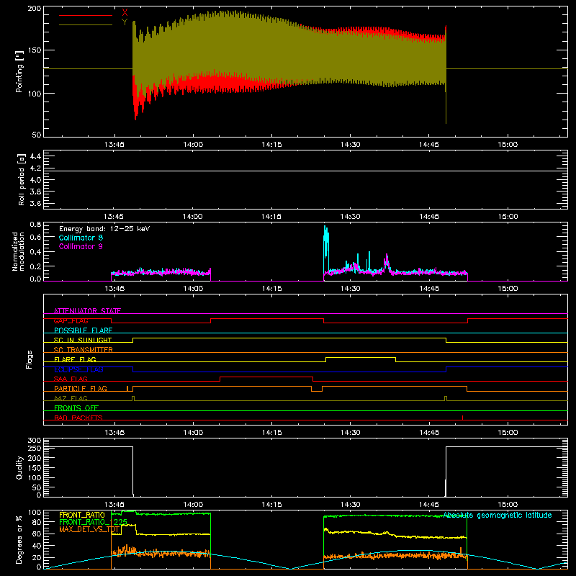
Task: Click the 0.8 tick on modulation axis
Action: tap(35, 225)
